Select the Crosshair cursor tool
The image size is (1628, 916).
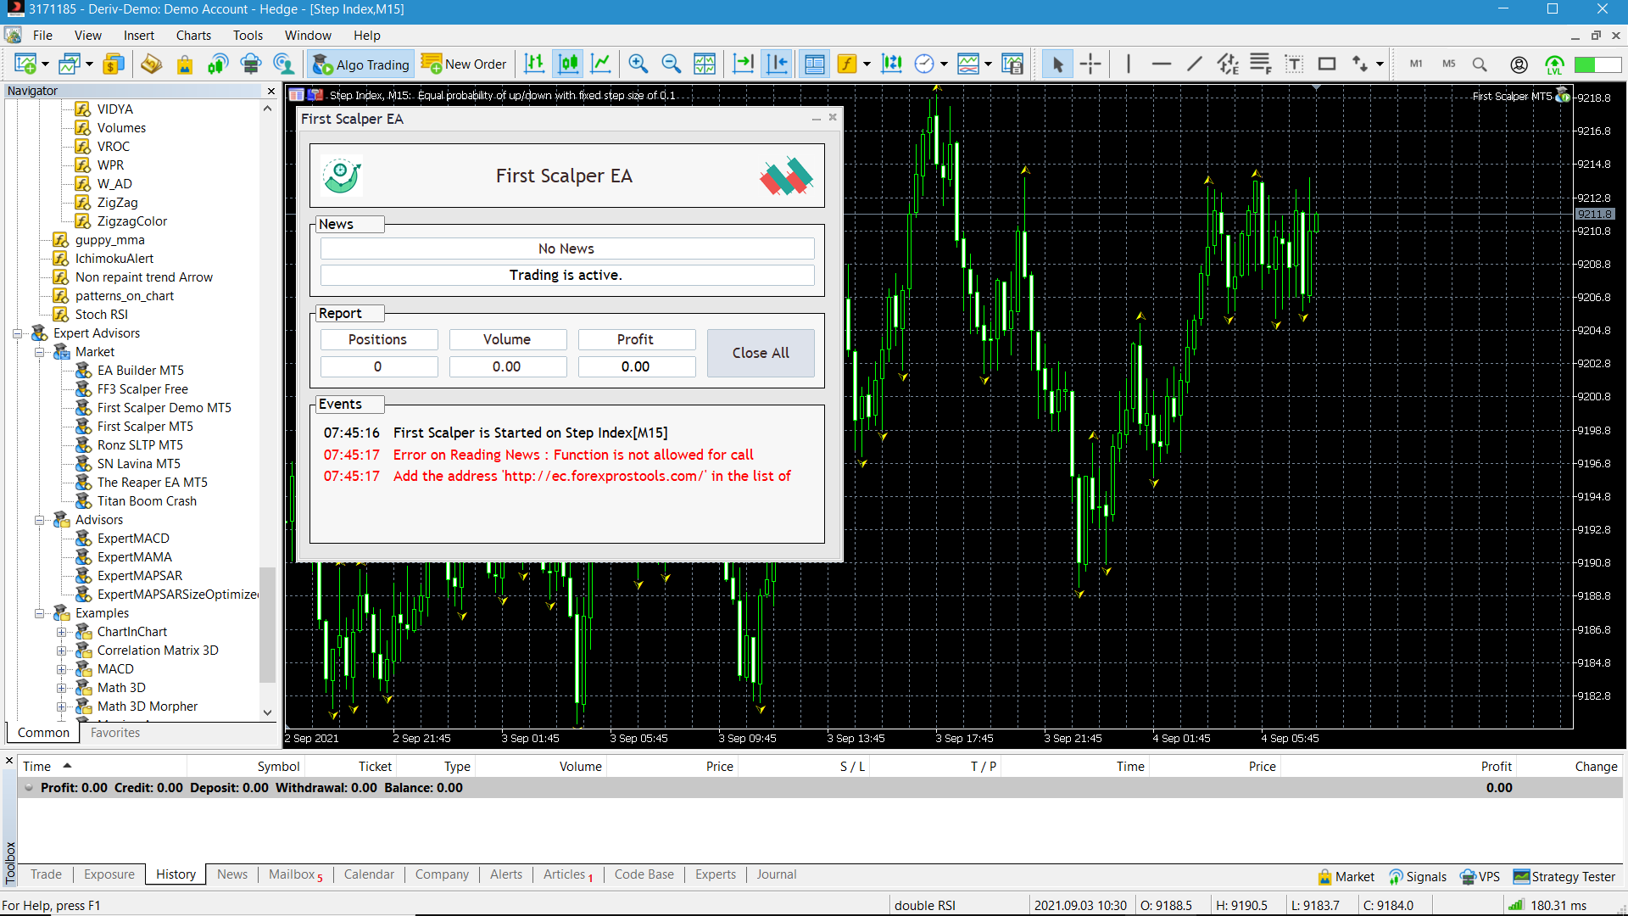pyautogui.click(x=1090, y=64)
